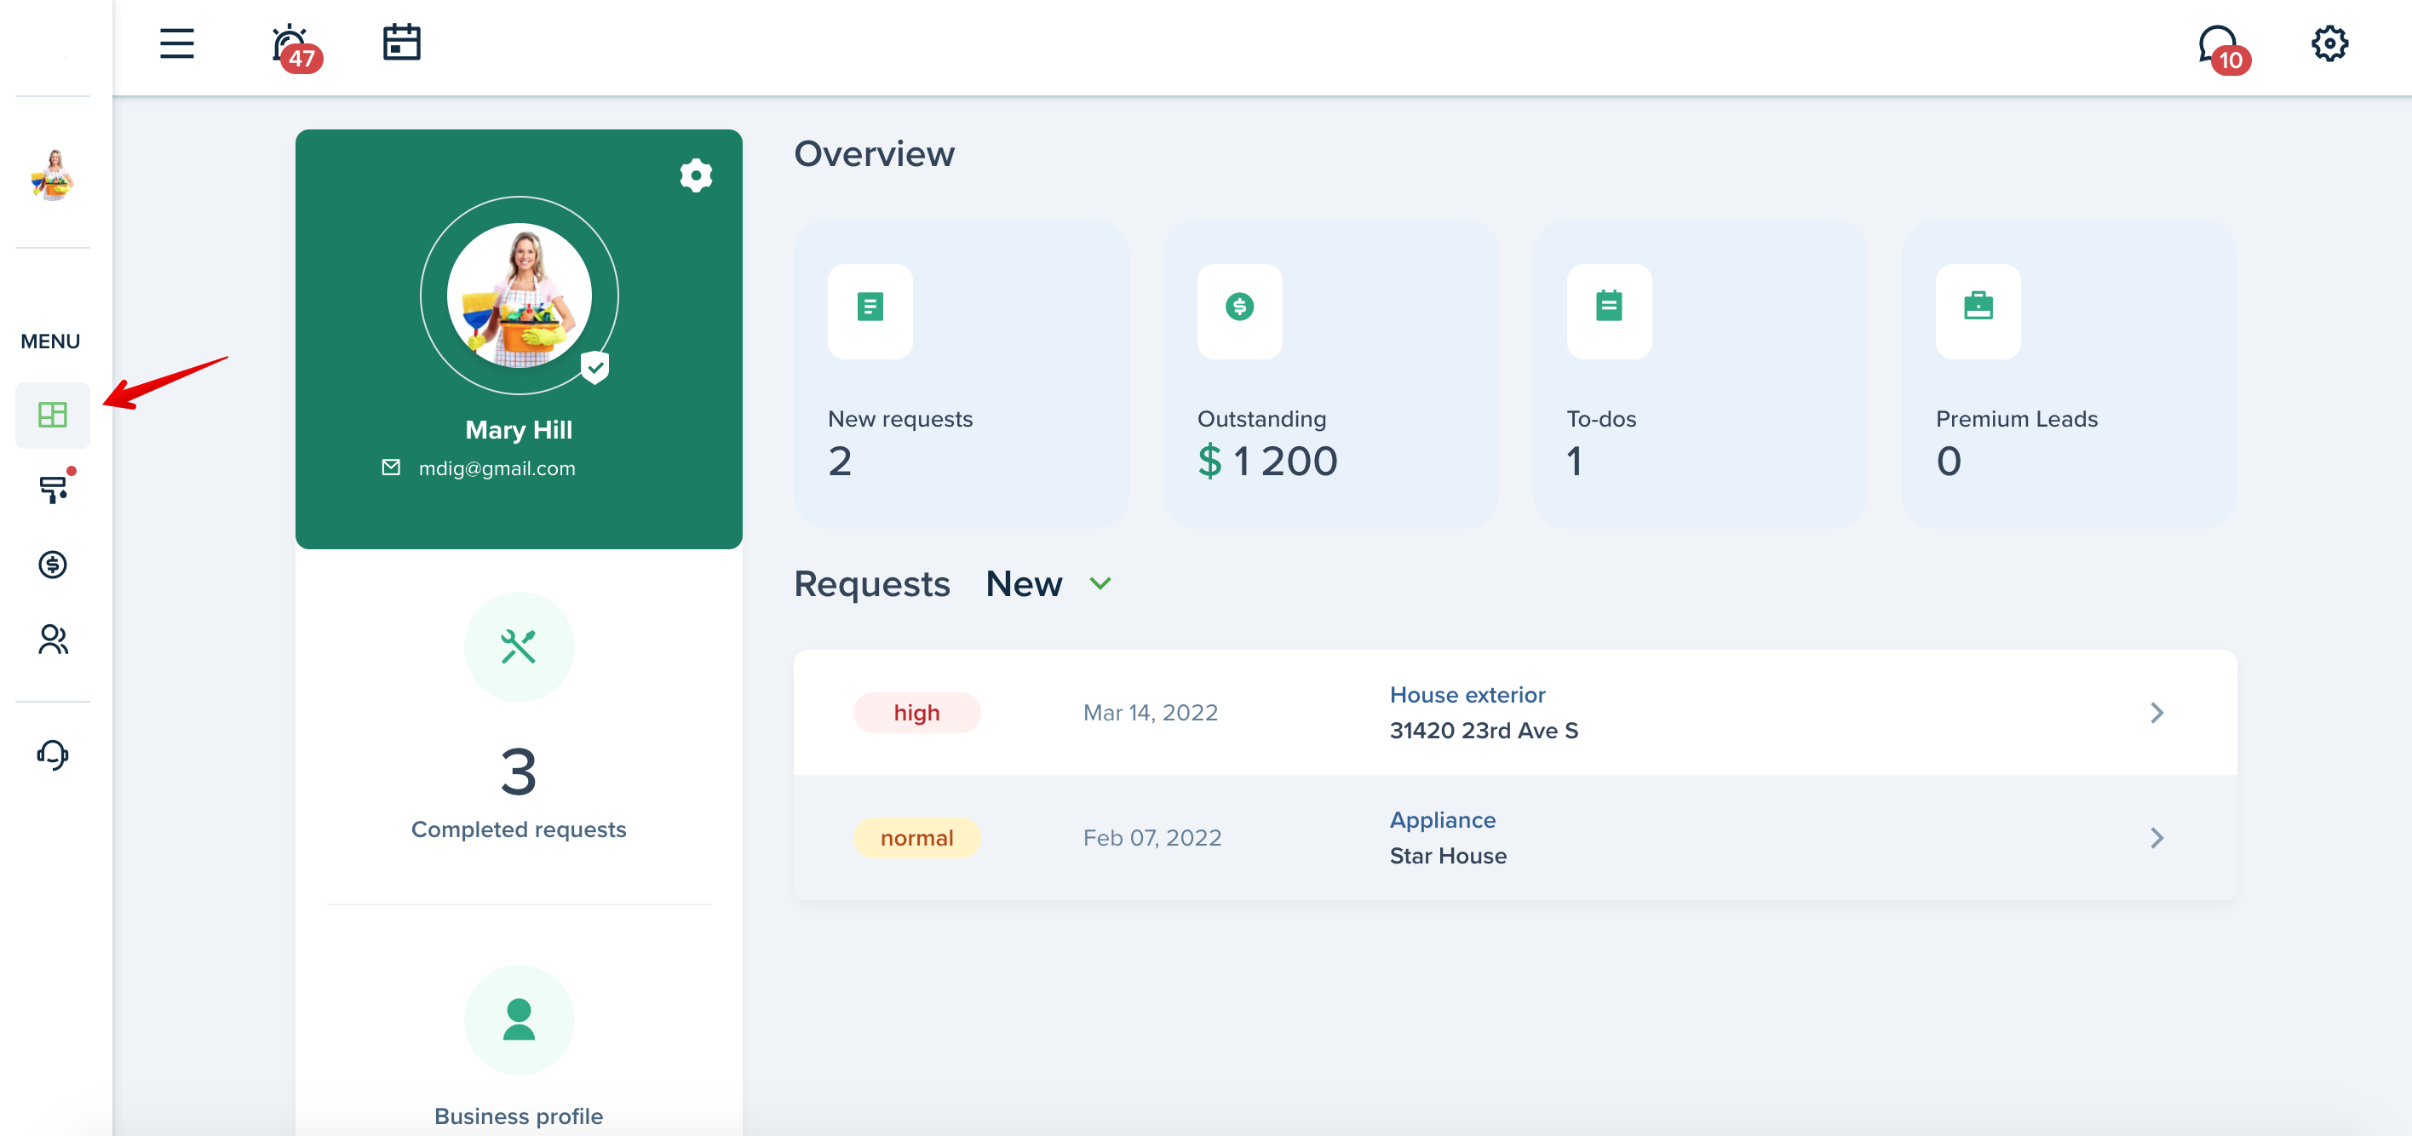Expand the Requests New filter dropdown arrow
The width and height of the screenshot is (2412, 1136).
[1100, 583]
